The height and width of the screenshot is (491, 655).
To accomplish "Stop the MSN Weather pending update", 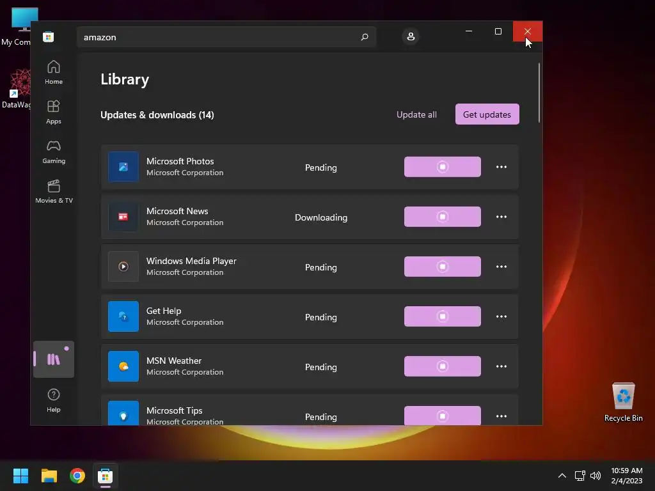I will [x=443, y=366].
